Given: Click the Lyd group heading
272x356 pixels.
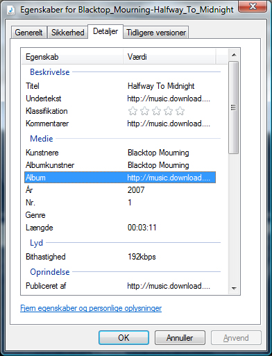Looking at the screenshot, I should point(37,243).
